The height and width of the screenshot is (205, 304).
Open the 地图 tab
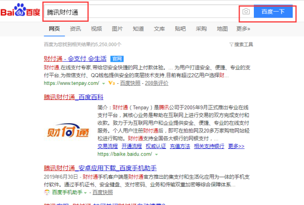pos(222,29)
